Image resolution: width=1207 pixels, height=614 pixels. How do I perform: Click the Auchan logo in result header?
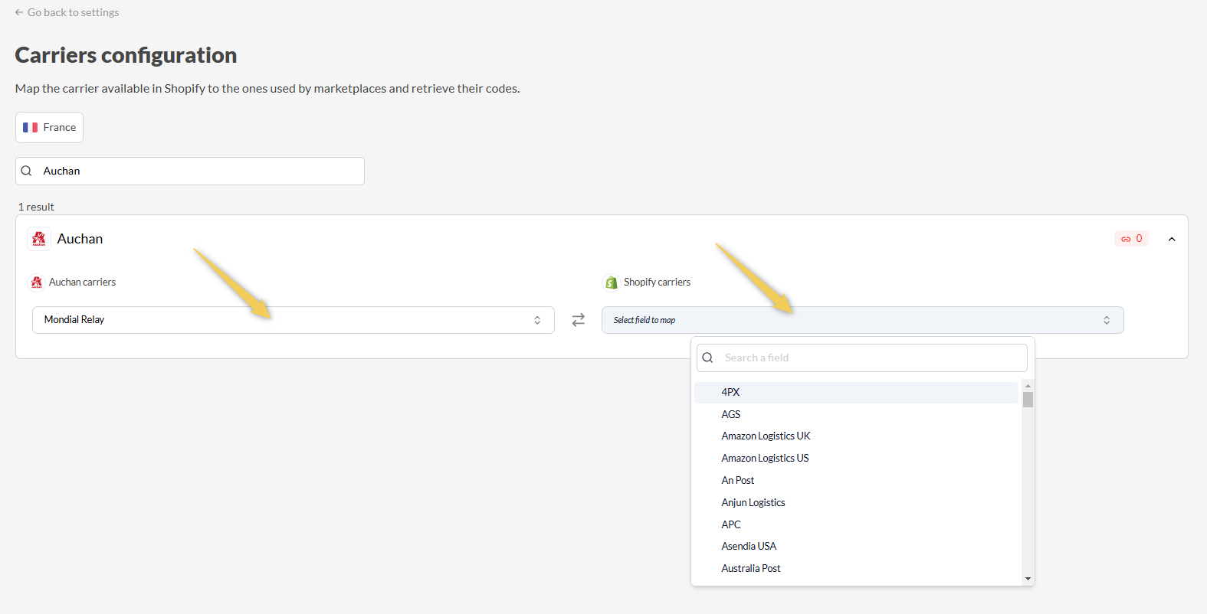tap(39, 239)
